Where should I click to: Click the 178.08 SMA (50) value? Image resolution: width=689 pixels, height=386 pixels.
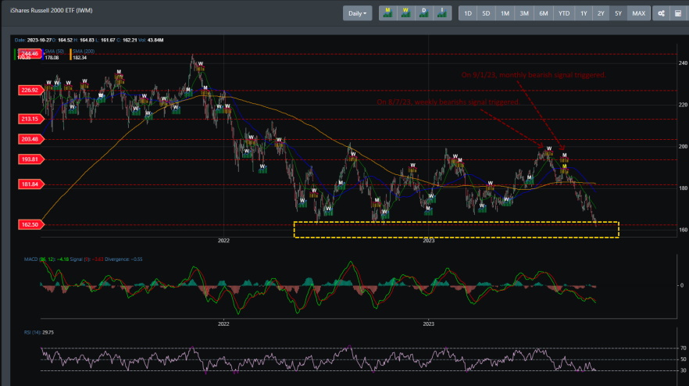(x=52, y=58)
